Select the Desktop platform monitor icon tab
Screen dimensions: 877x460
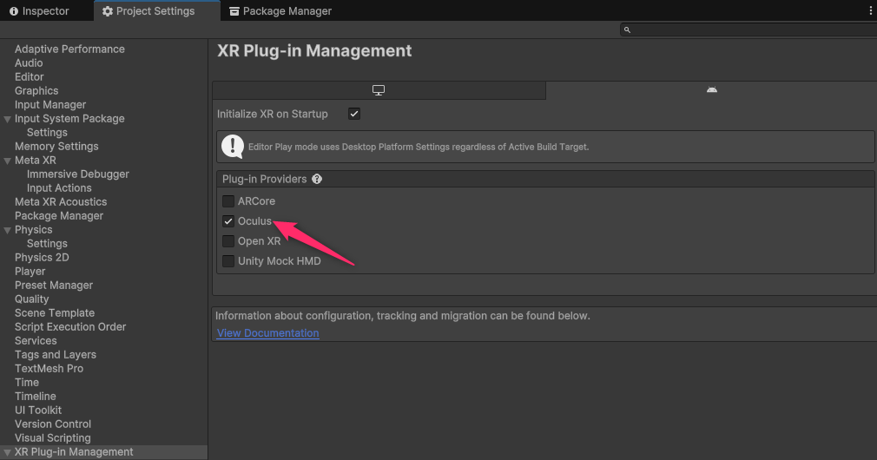point(379,90)
